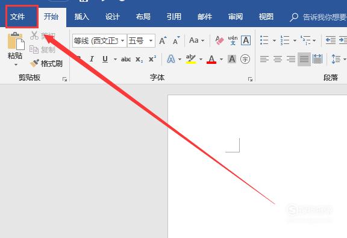This screenshot has width=347, height=238.
Task: Center align text
Action: [278, 59]
